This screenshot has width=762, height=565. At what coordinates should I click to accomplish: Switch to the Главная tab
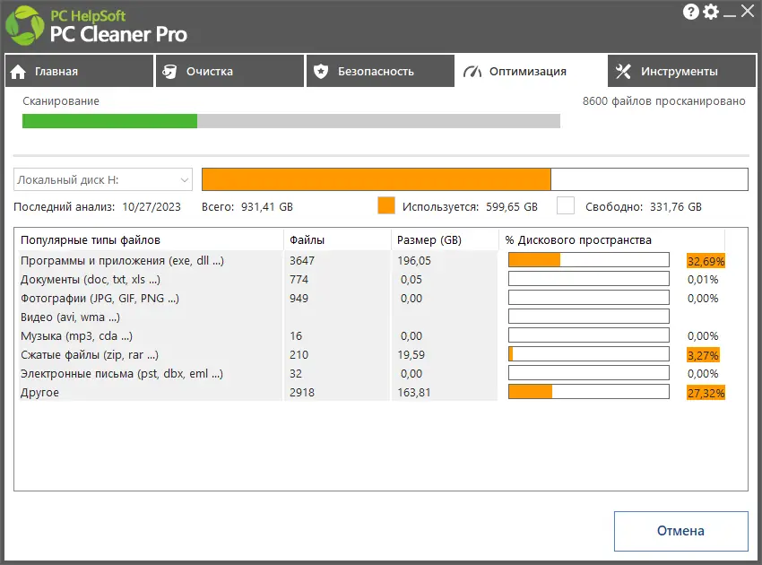coord(79,71)
